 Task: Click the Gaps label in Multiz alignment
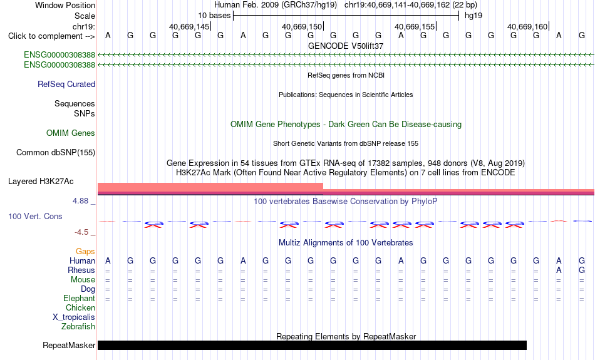click(85, 251)
